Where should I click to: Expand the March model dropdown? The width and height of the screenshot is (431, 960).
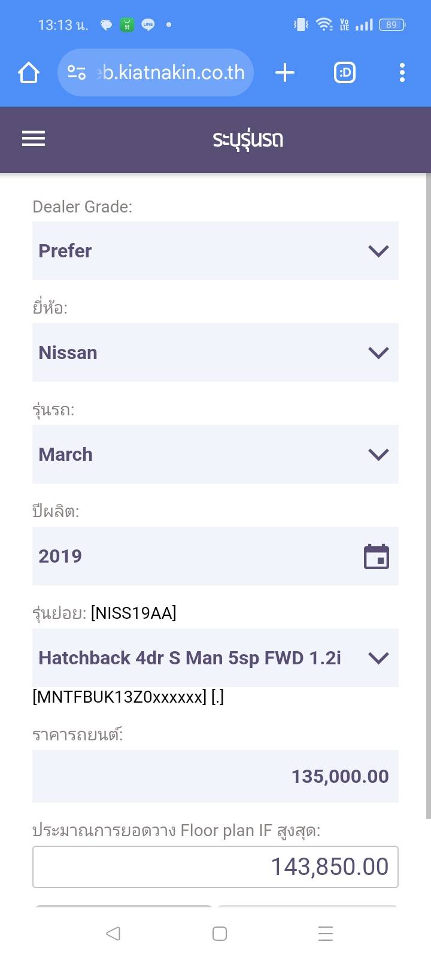215,454
